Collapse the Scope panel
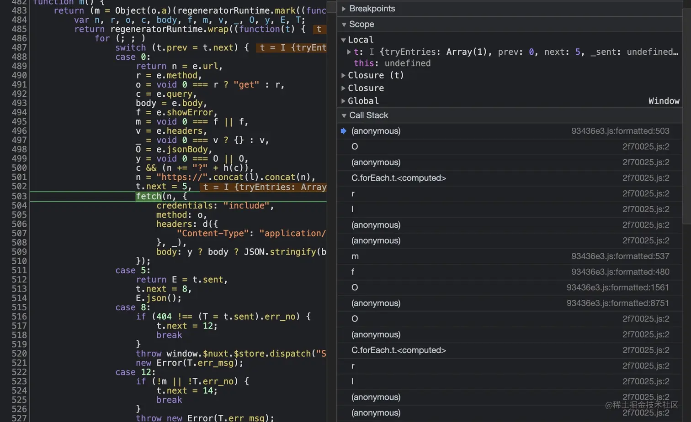691x422 pixels. pos(344,24)
